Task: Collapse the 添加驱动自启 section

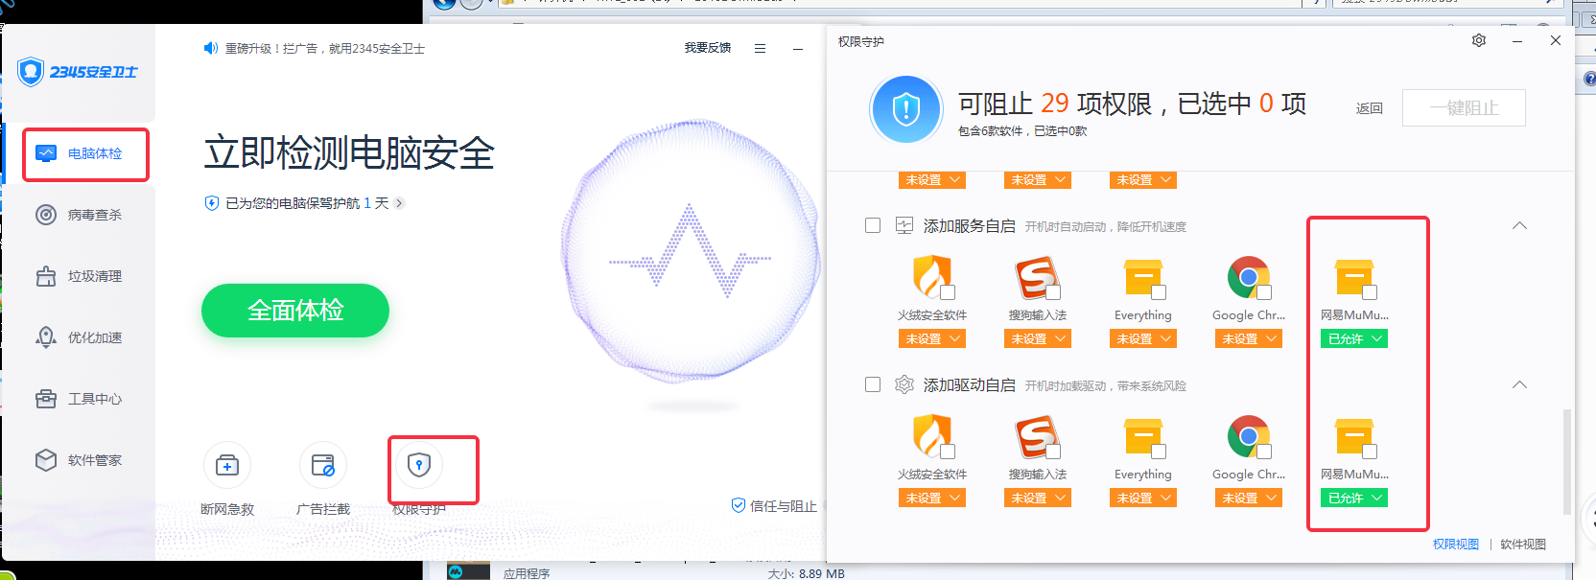Action: coord(1519,384)
